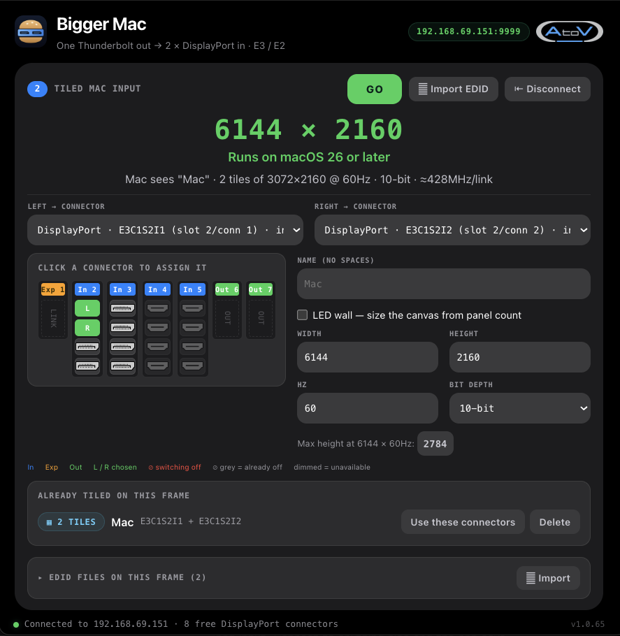Click the Out 7 slot label

[261, 289]
